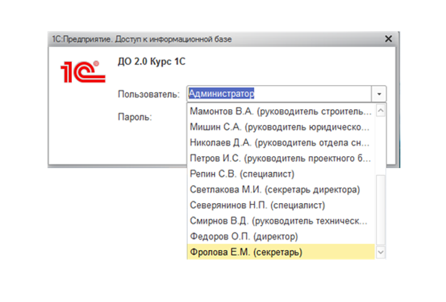Close the 1C:Предприятие access dialog
The image size is (446, 302).
click(x=388, y=39)
